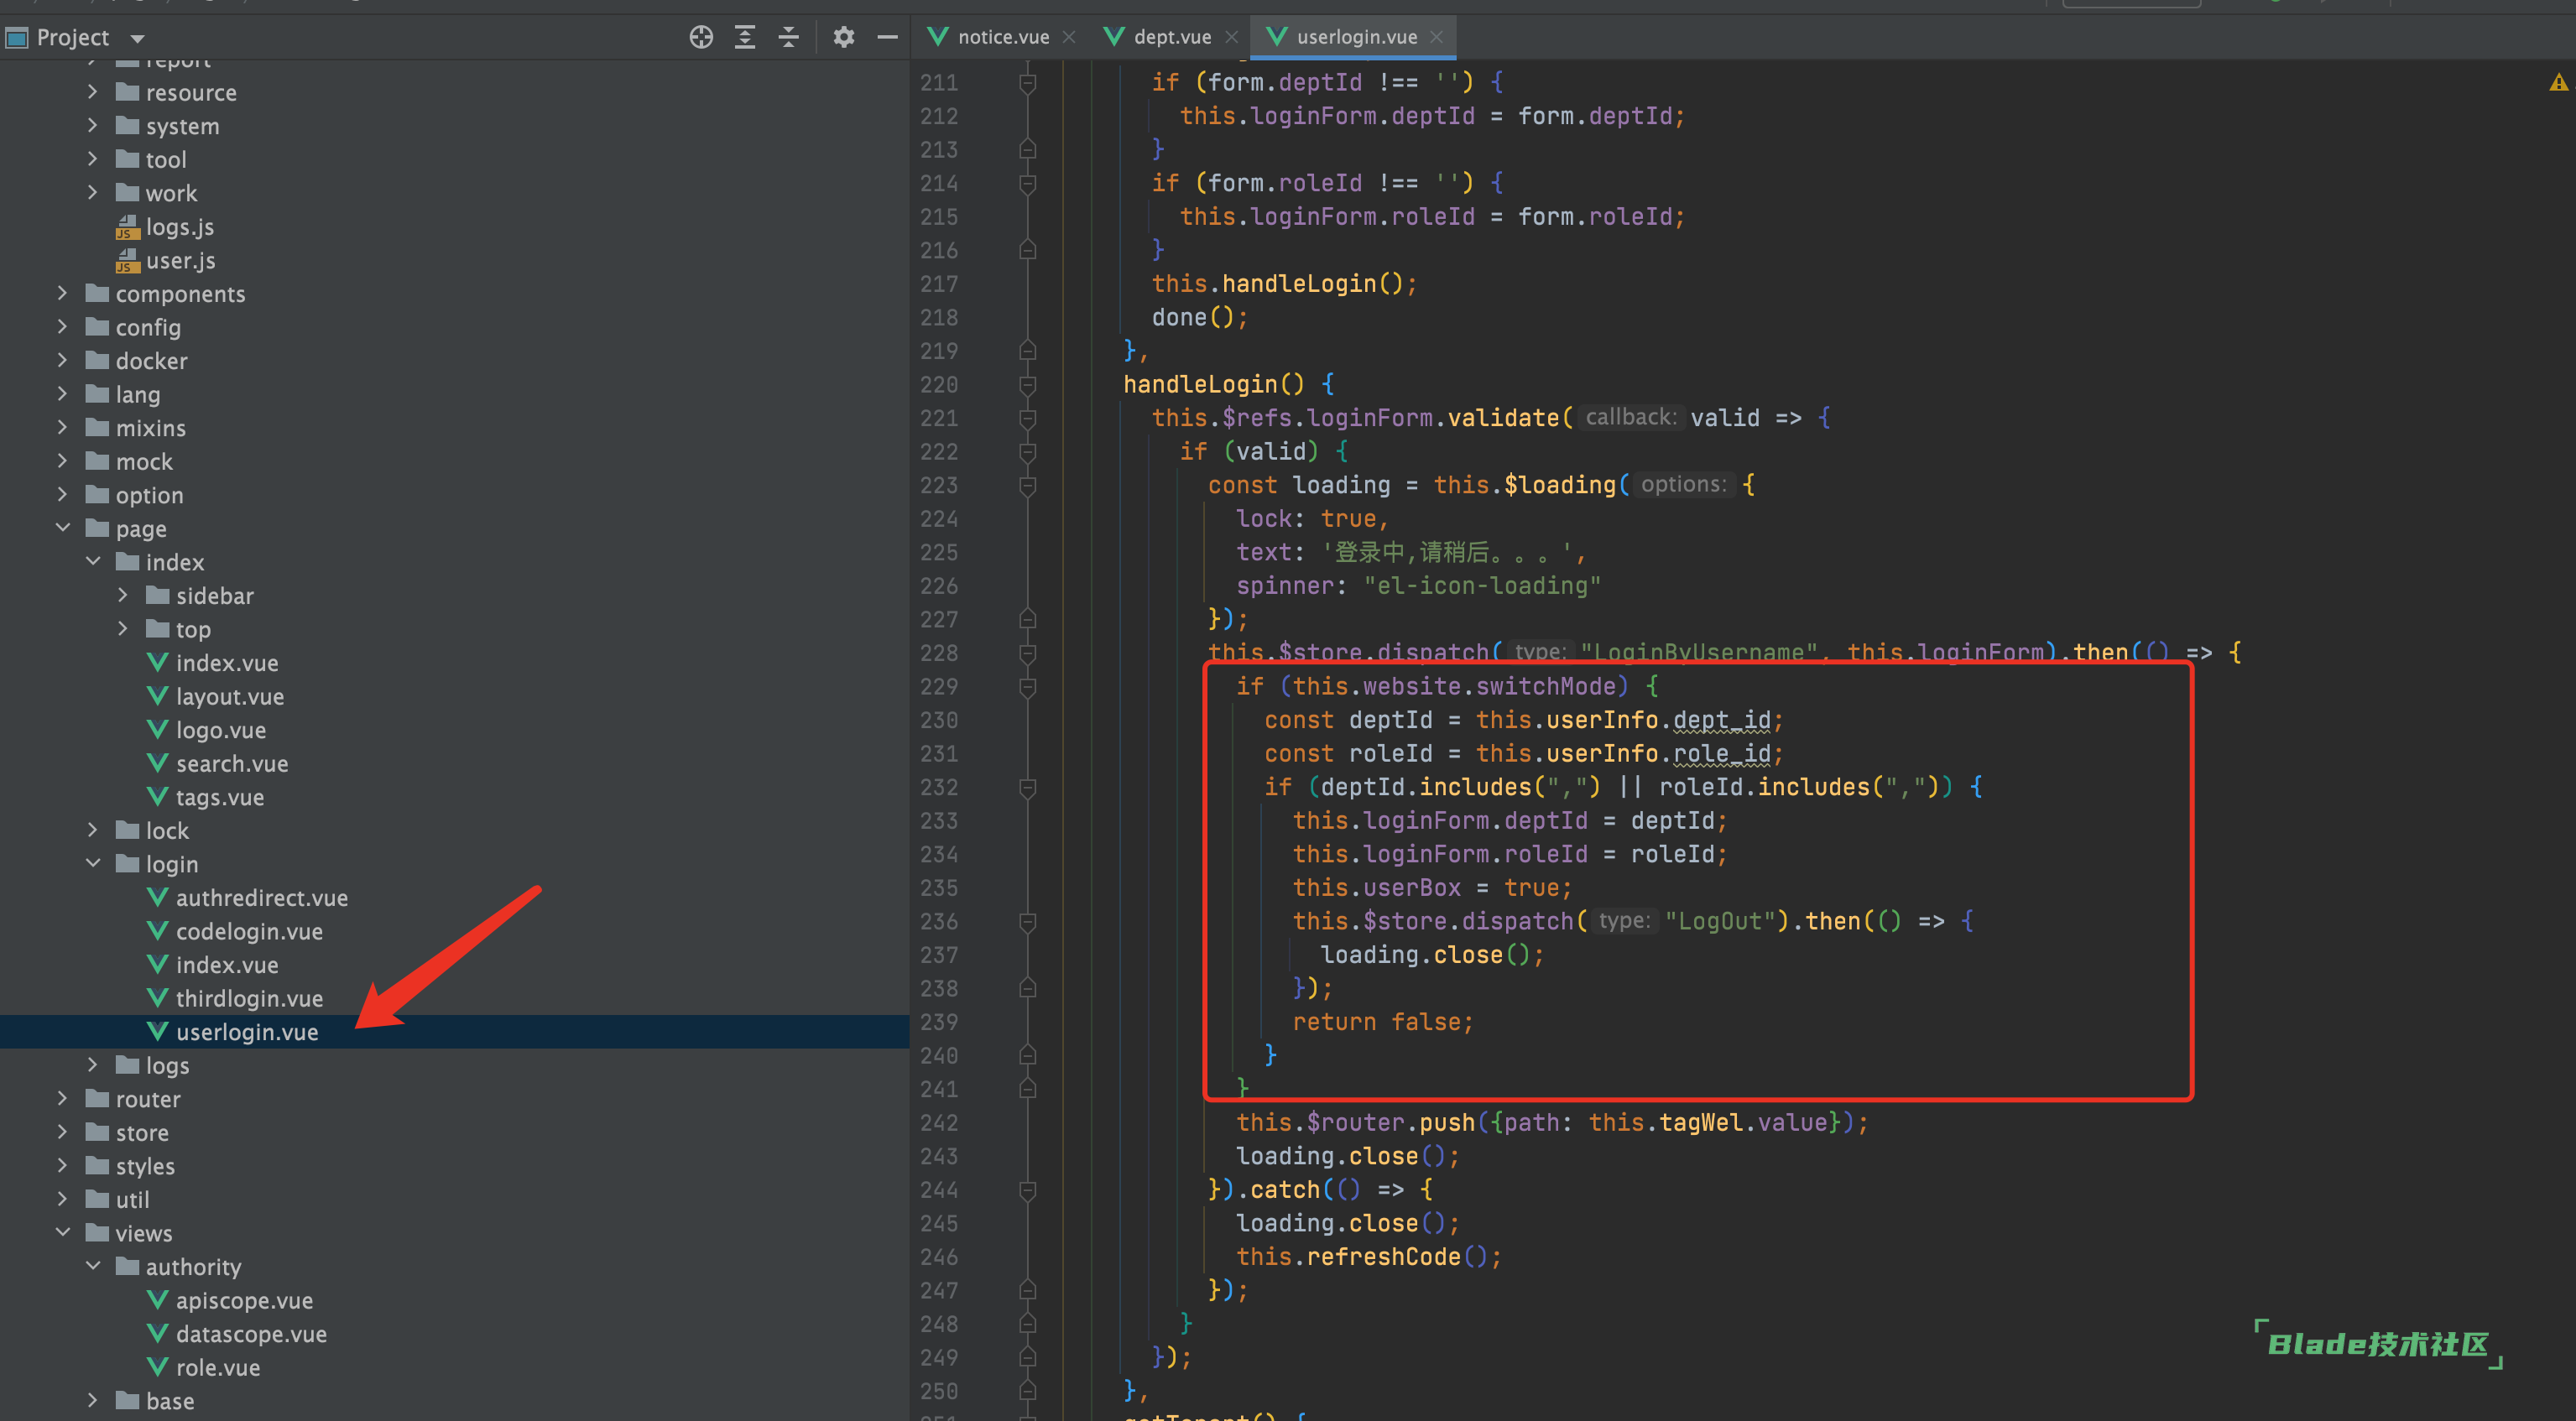
Task: Click the locate-in-project target icon
Action: [x=701, y=37]
